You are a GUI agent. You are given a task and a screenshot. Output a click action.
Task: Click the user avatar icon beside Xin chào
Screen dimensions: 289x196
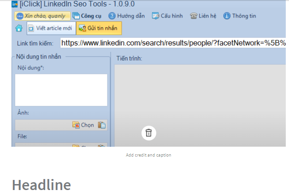(x=20, y=16)
